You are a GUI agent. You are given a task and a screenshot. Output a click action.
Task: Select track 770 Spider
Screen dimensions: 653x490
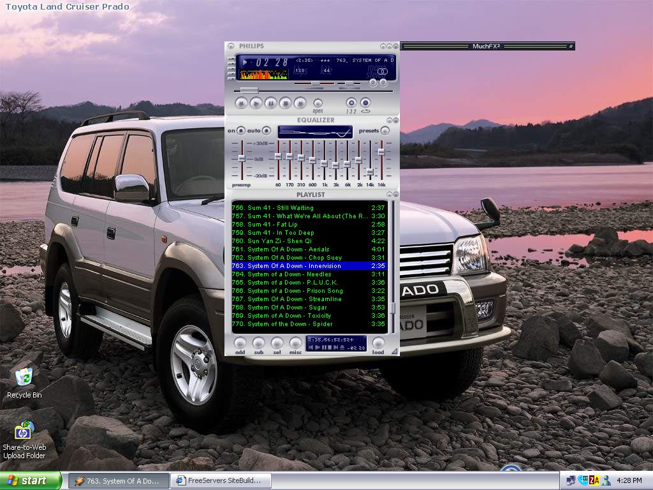309,324
